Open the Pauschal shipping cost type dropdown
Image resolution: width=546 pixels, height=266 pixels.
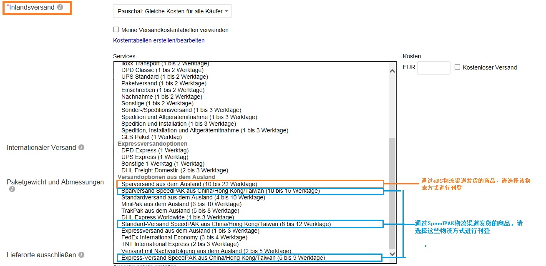point(172,11)
